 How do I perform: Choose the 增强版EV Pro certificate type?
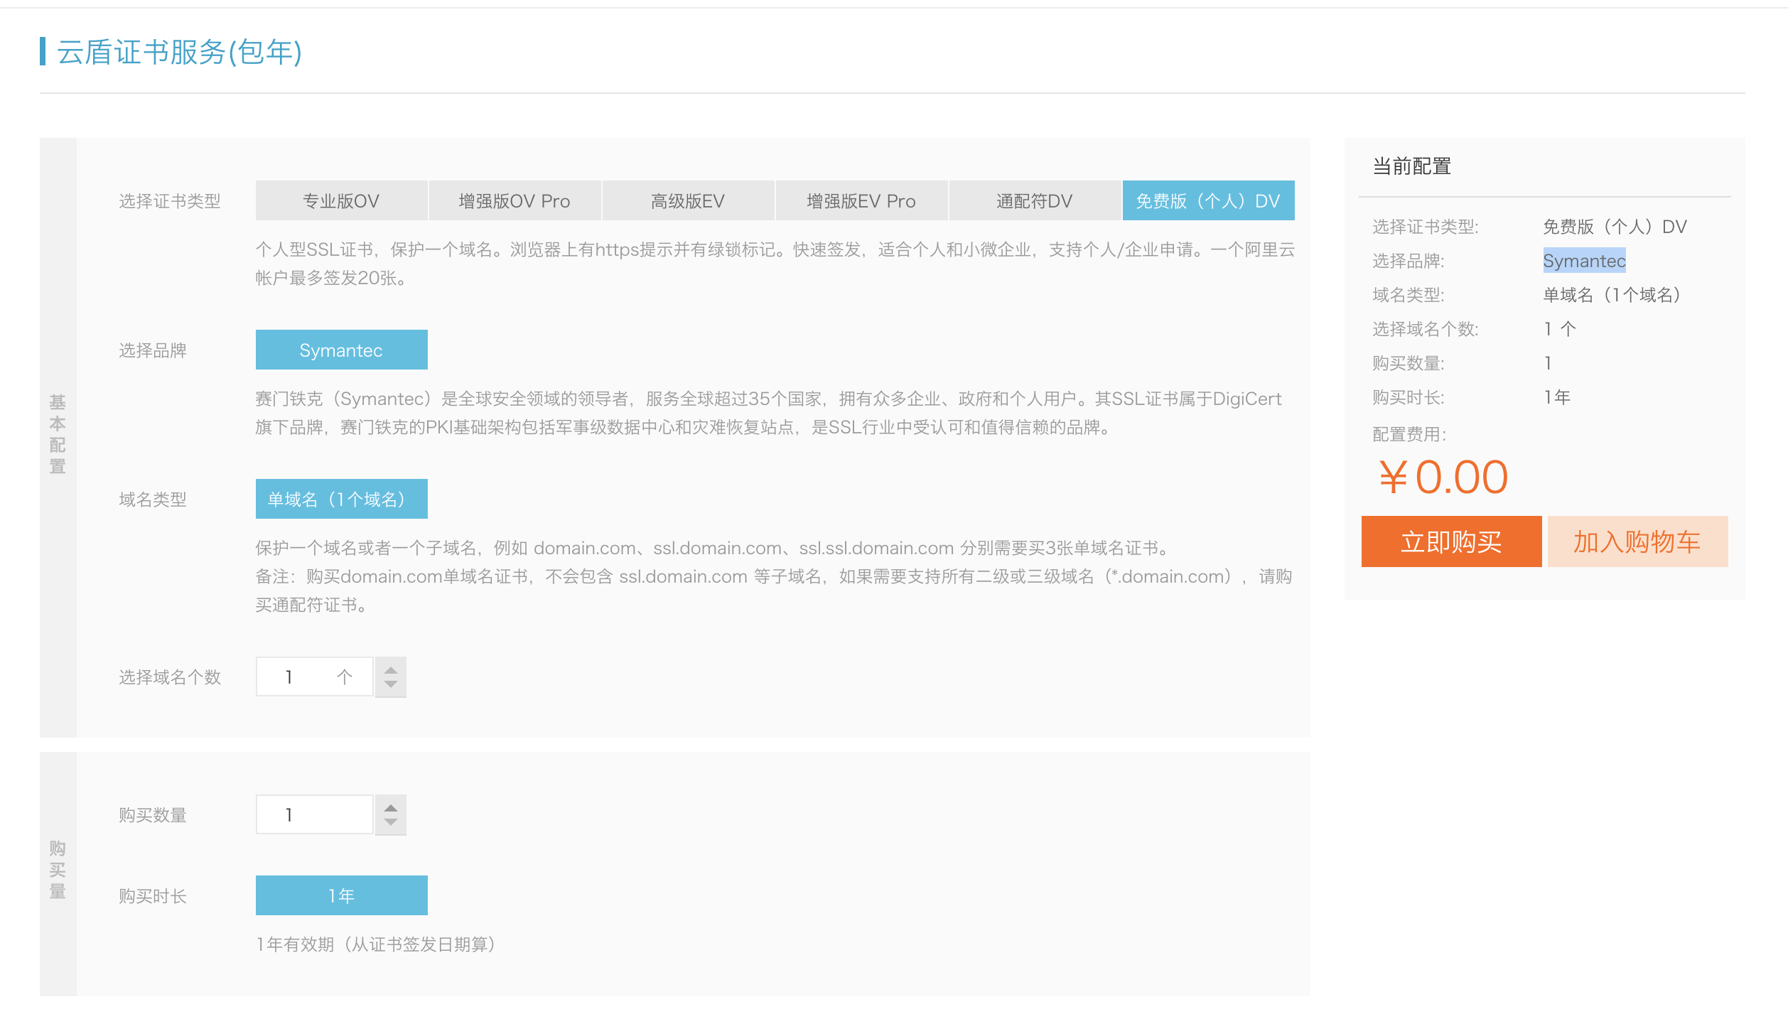[x=861, y=201]
